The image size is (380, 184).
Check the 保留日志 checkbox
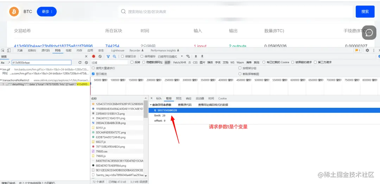point(122,56)
